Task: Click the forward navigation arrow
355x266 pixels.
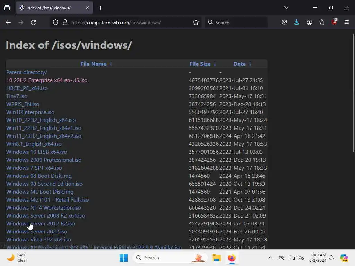Action: point(21,23)
